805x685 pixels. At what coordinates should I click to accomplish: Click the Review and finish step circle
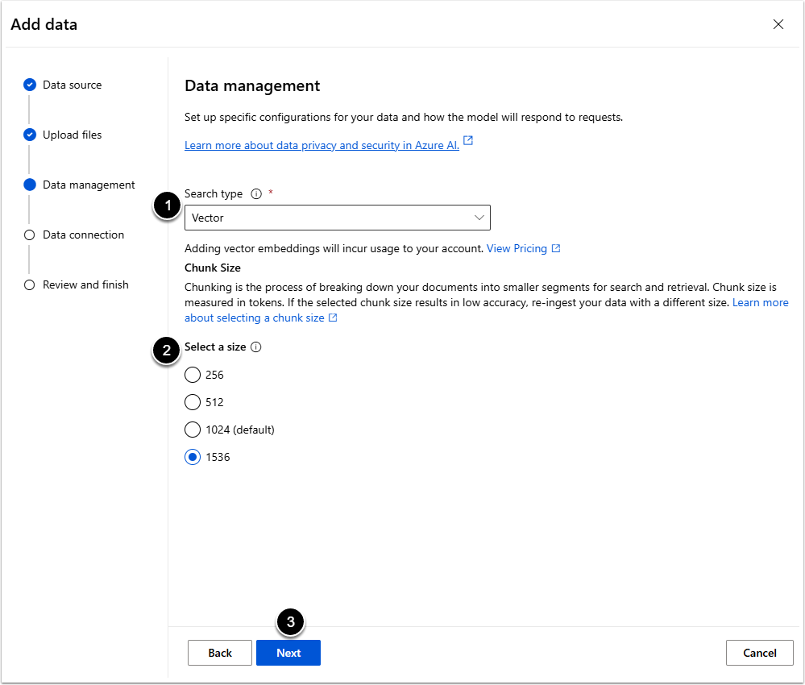coord(30,284)
